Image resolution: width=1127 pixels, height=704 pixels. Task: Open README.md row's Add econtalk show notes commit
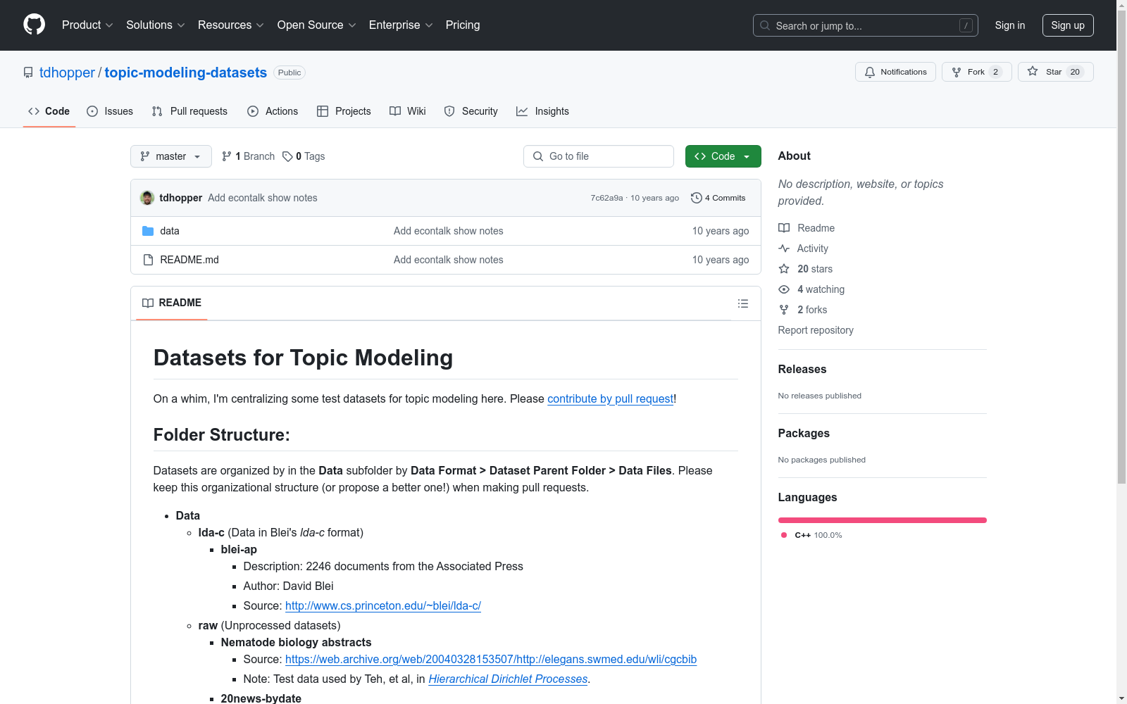tap(449, 260)
